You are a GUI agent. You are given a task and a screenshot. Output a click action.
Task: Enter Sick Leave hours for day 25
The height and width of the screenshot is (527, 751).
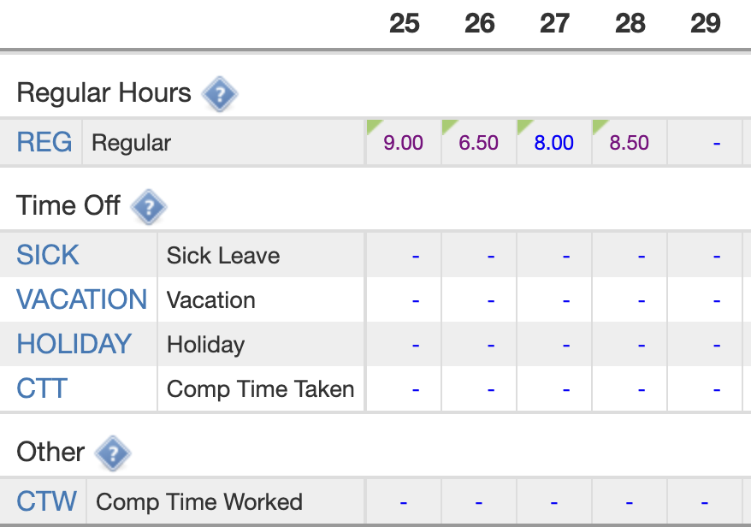416,255
